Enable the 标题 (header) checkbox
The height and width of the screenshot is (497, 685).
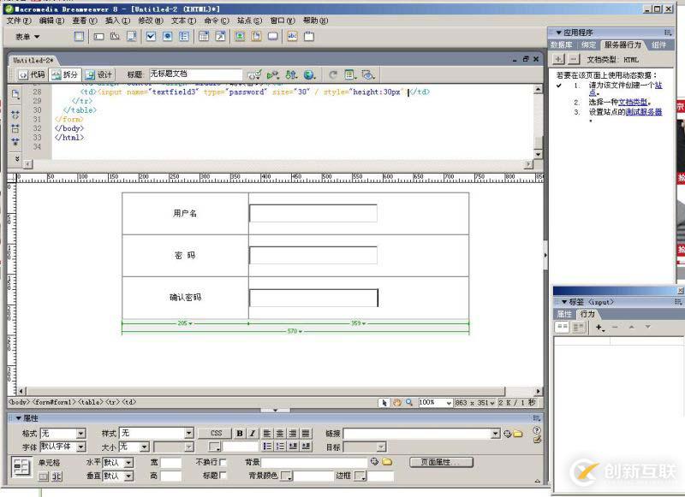coord(223,476)
